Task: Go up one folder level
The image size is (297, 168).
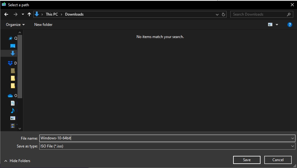Action: pyautogui.click(x=29, y=14)
